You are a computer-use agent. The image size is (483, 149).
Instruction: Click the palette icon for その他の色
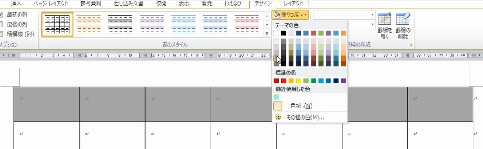[x=277, y=117]
